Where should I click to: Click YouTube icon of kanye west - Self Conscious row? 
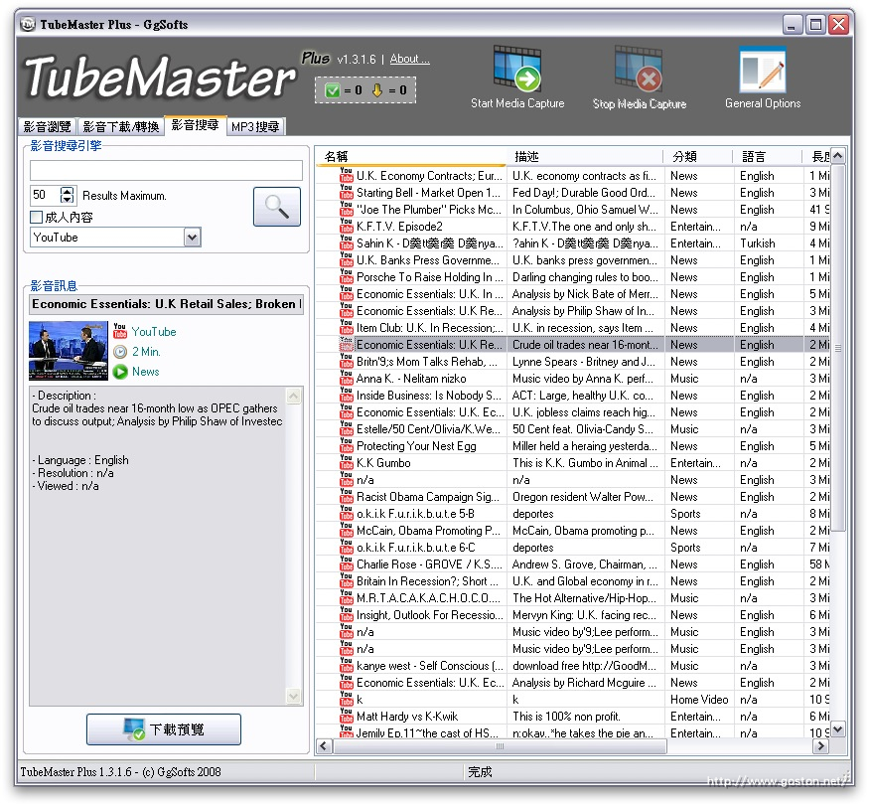[347, 665]
